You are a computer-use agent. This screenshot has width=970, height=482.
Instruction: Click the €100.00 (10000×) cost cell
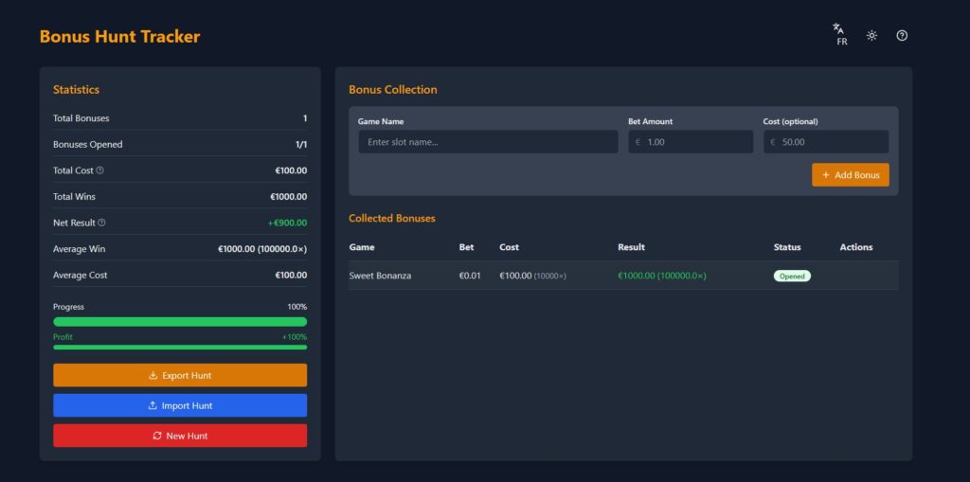pos(532,276)
